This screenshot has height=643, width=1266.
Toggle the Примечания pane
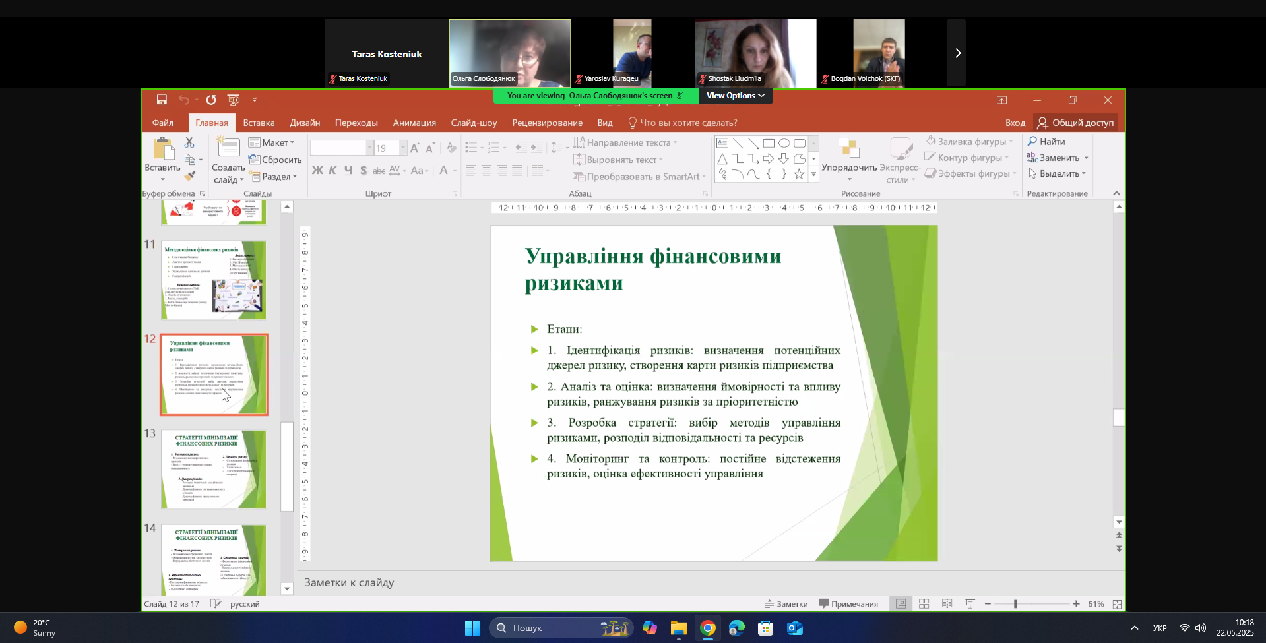[x=849, y=603]
